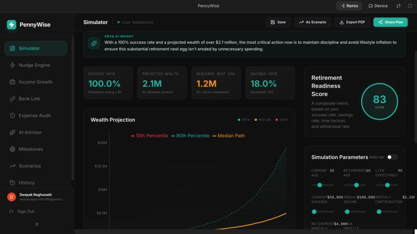Adjust the Current Age slider
The width and height of the screenshot is (417, 234).
point(323,185)
